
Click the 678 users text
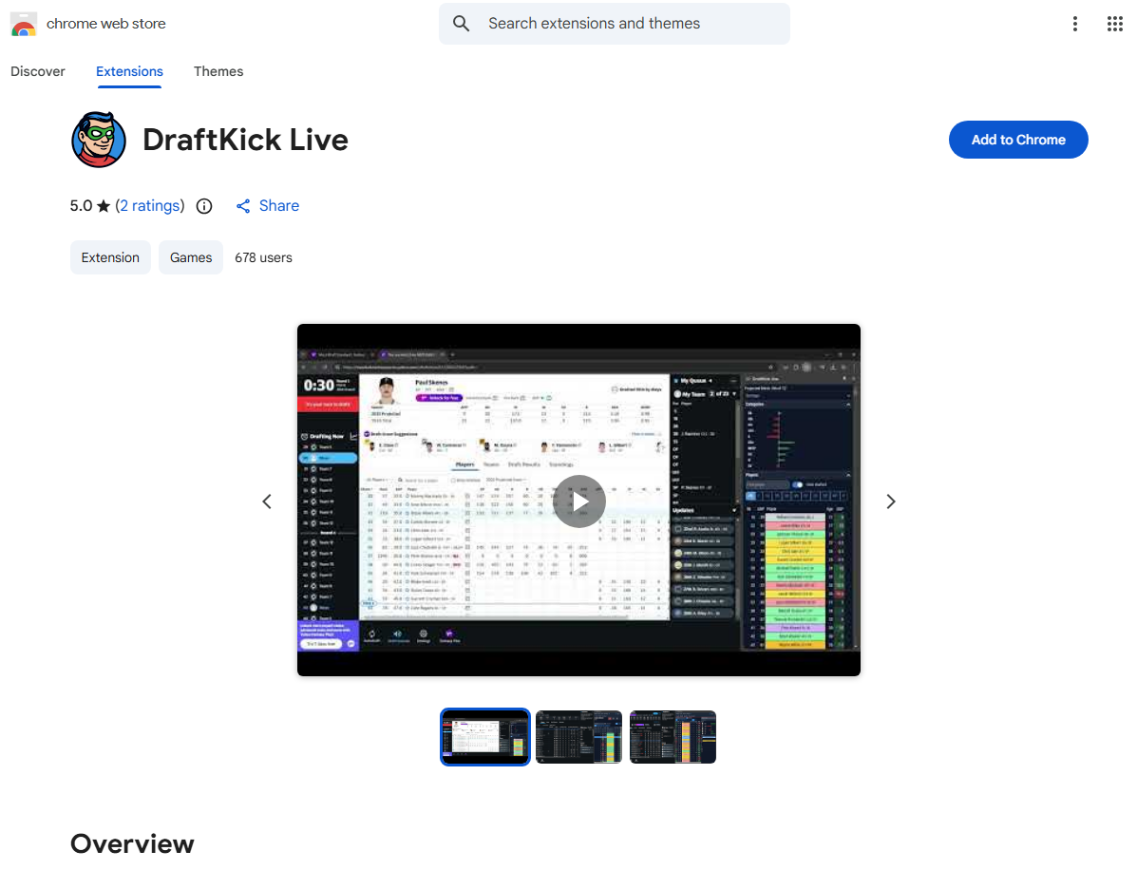(x=263, y=257)
